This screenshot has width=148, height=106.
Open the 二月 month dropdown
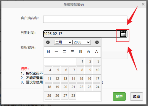pos(63,42)
